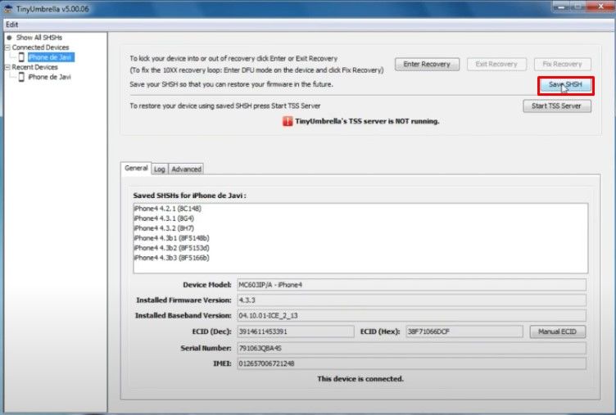This screenshot has width=616, height=415.
Task: Click the Show All SHSHs bullet icon
Action: (9, 38)
